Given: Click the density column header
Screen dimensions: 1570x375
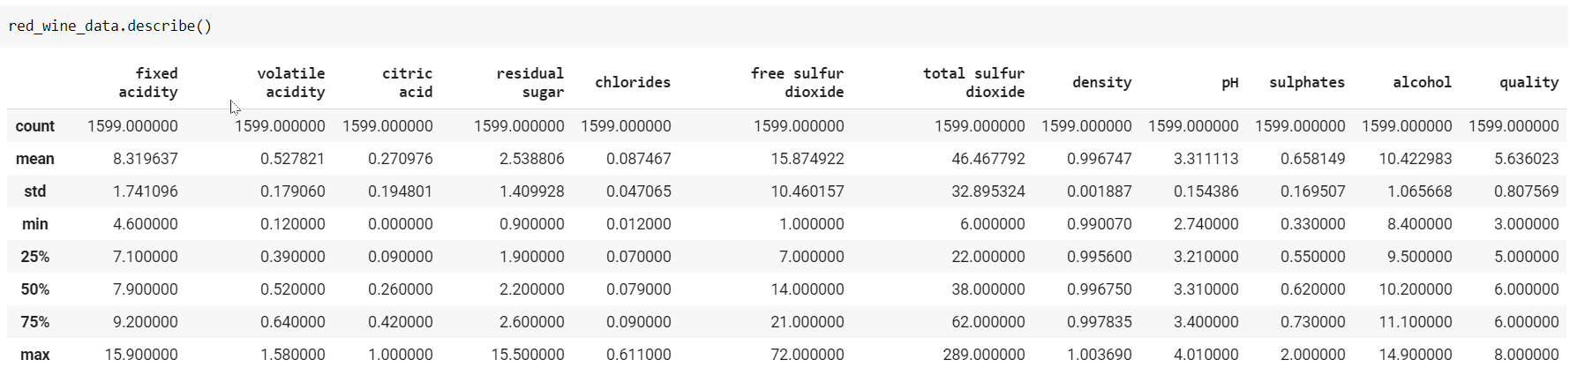Looking at the screenshot, I should (1101, 82).
